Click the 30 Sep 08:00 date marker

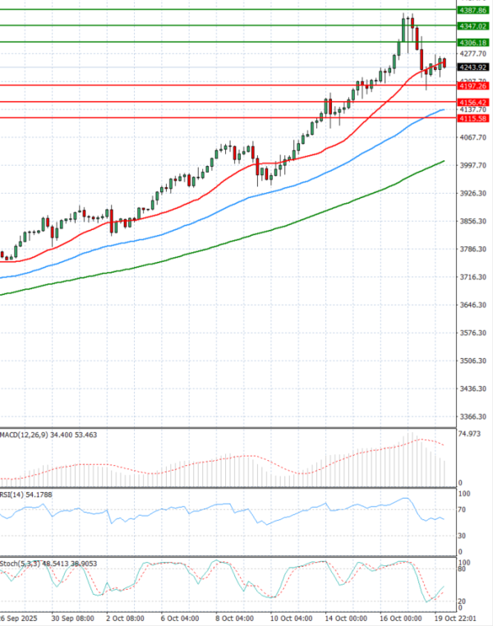71,618
